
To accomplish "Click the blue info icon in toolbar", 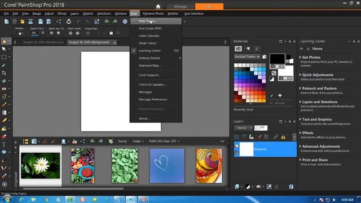I will (125, 21).
